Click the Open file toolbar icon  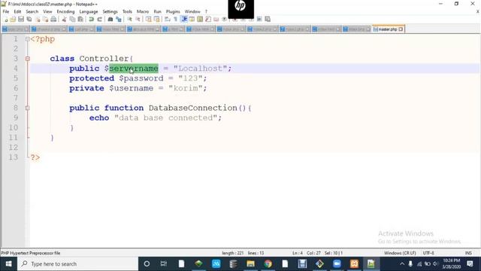coord(13,20)
